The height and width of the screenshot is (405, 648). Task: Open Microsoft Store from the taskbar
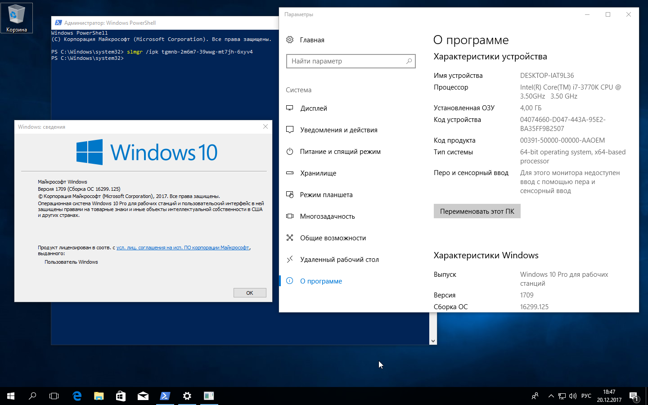pos(120,396)
